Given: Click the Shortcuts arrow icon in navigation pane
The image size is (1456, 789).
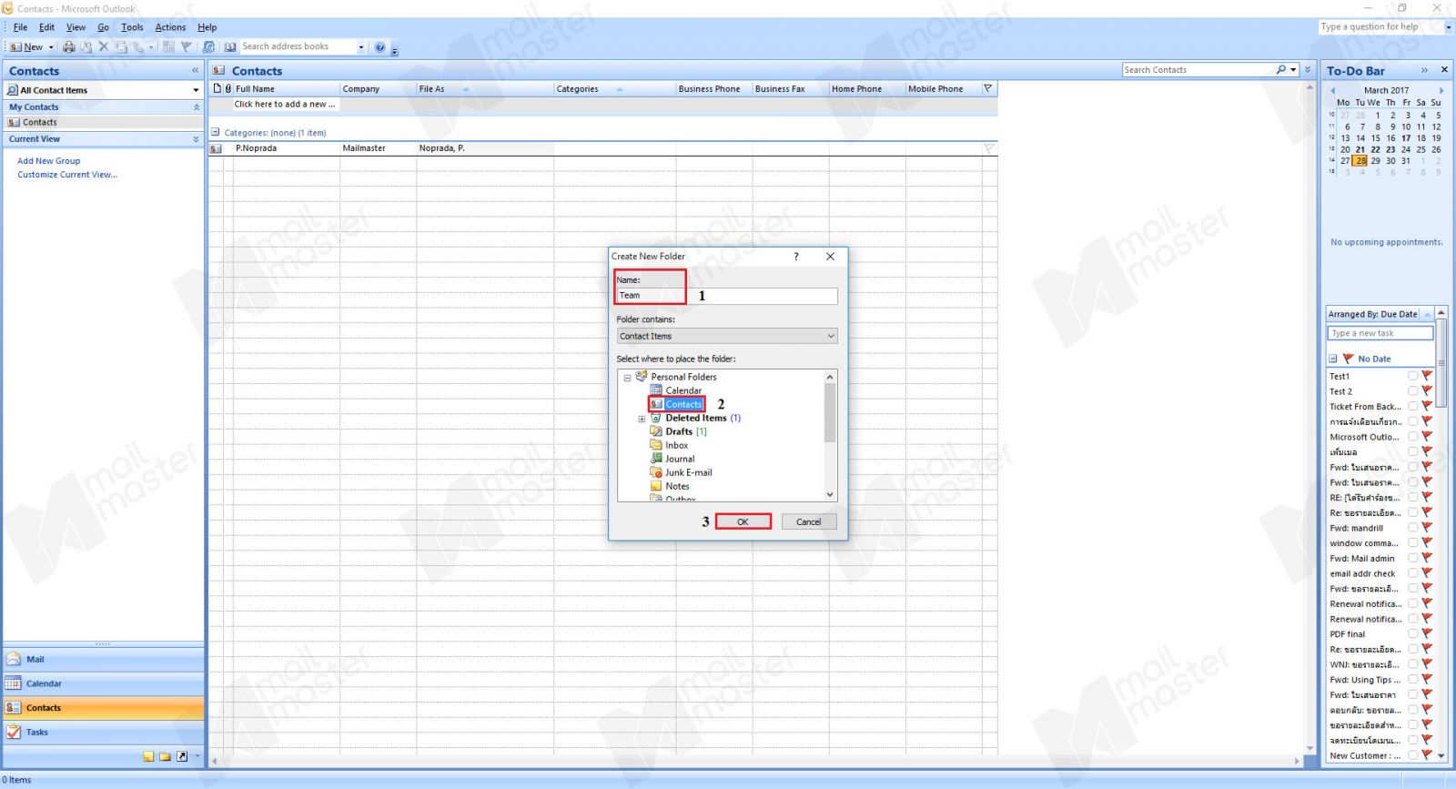Looking at the screenshot, I should click(x=182, y=756).
